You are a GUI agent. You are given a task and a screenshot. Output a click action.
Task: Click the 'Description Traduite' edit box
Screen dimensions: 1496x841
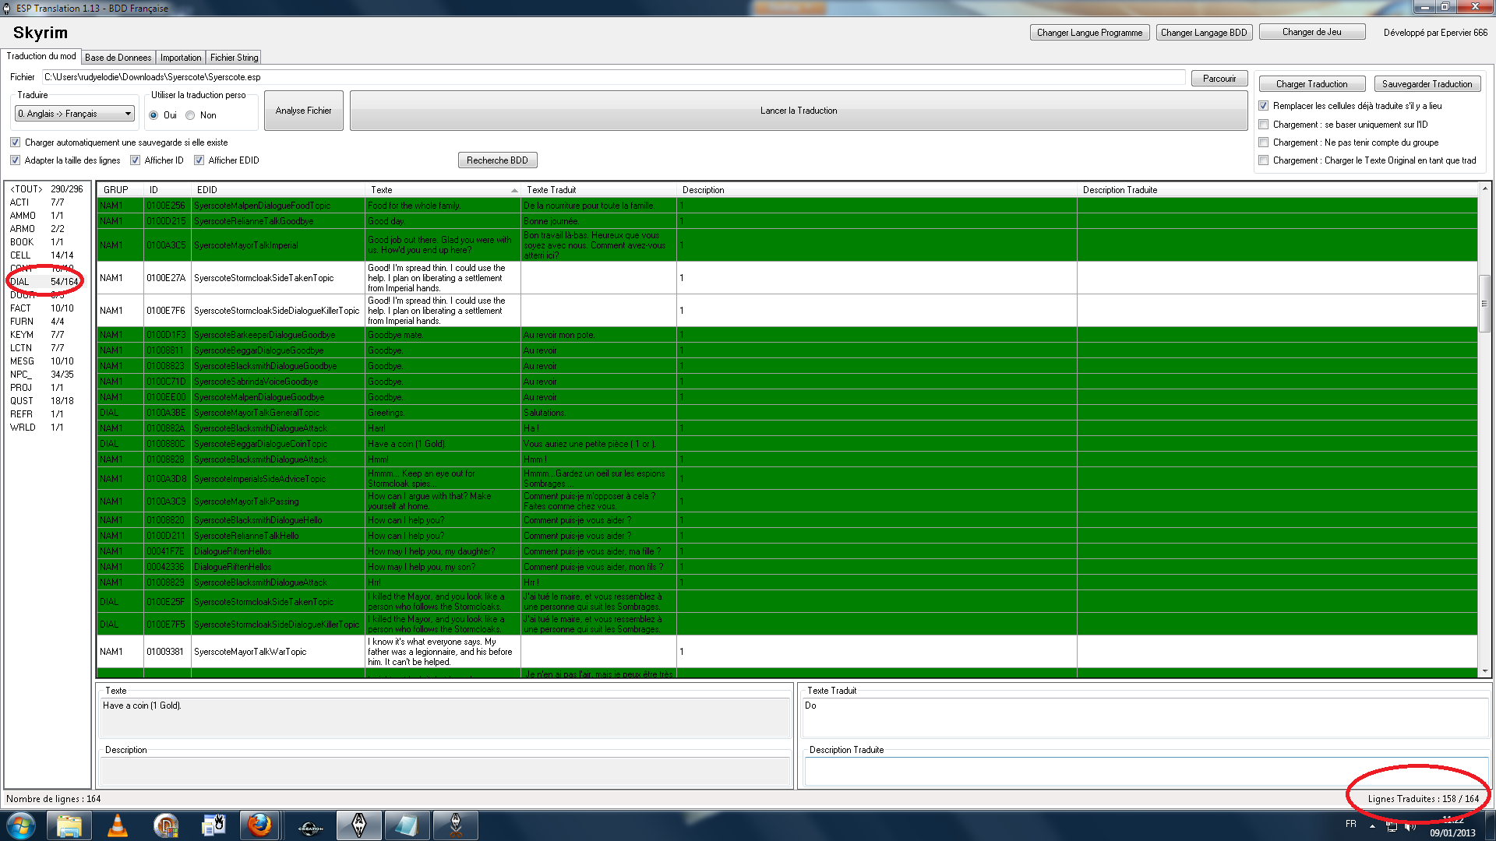tap(1145, 771)
